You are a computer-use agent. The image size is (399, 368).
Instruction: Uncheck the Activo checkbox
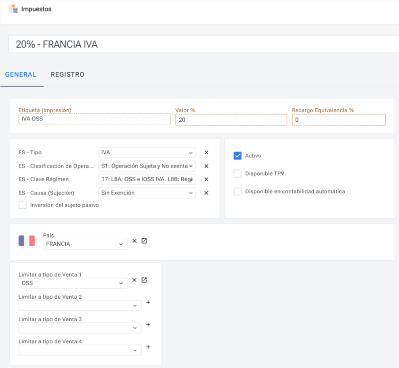pos(238,156)
